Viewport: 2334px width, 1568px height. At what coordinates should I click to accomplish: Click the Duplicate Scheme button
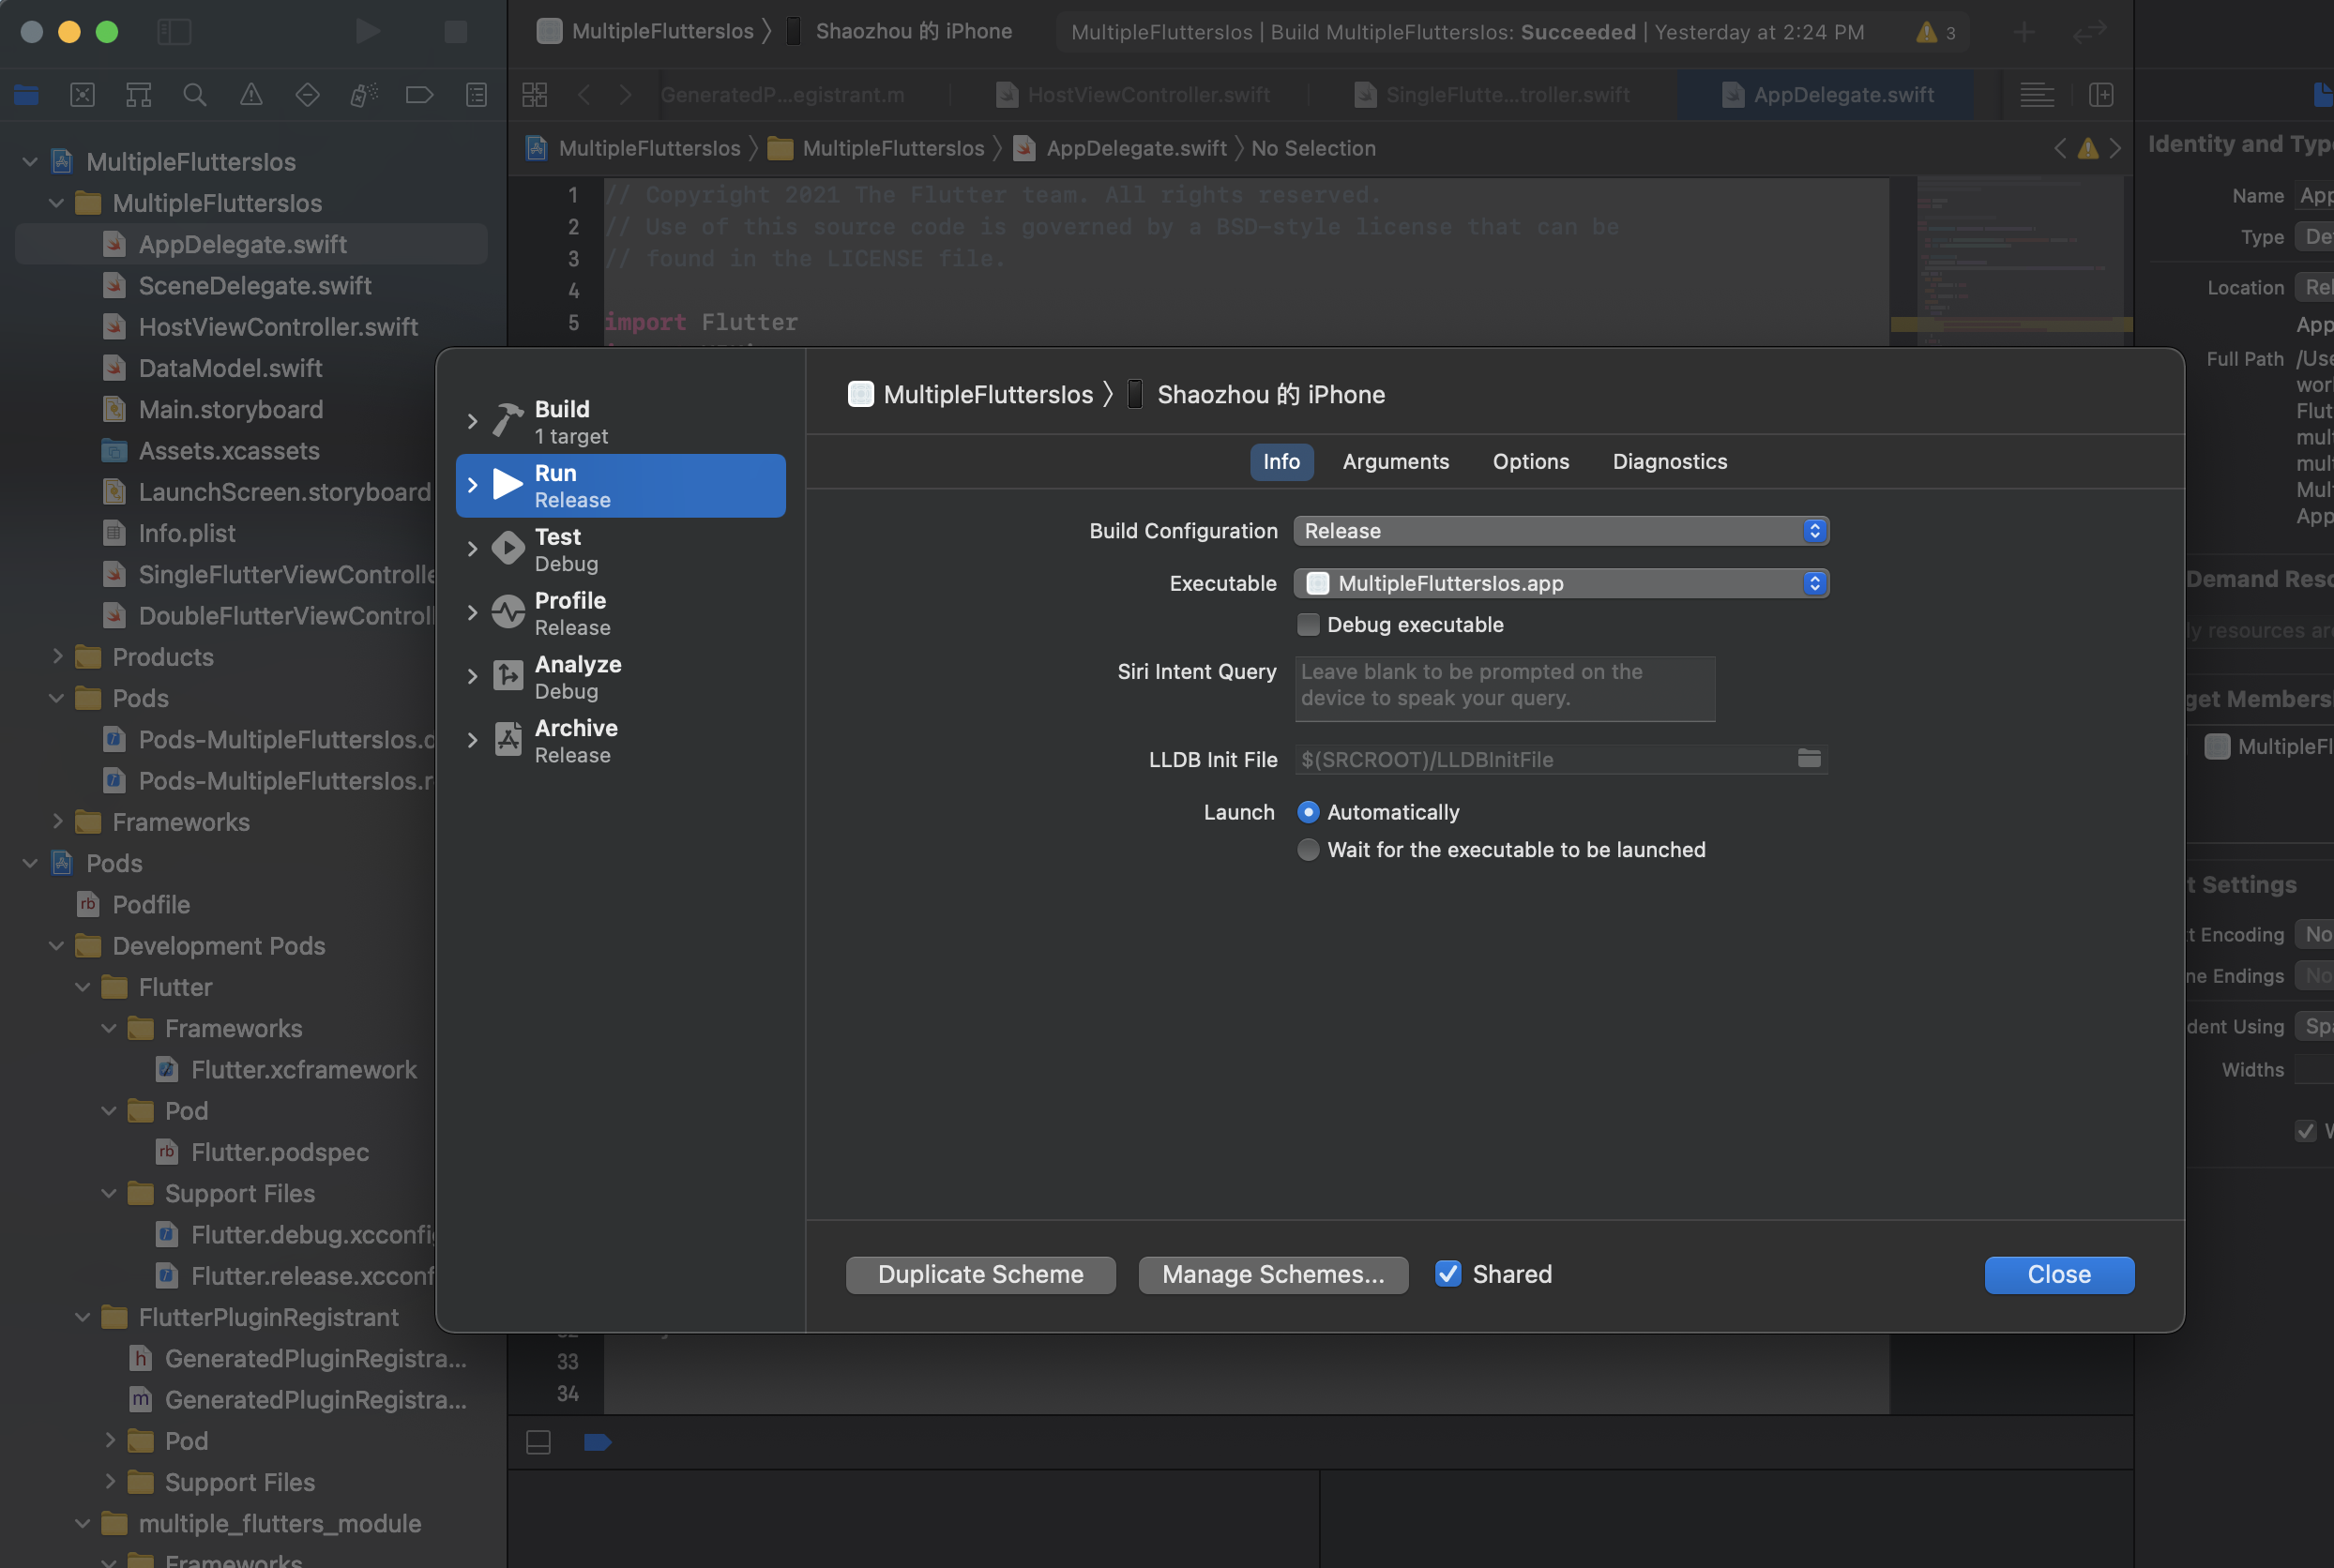click(x=980, y=1274)
